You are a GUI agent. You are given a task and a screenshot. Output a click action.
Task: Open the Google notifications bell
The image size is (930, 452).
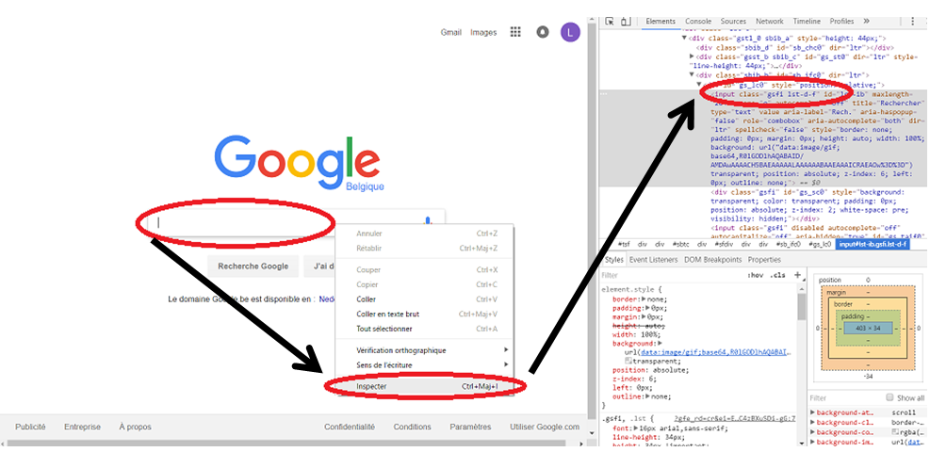coord(542,32)
